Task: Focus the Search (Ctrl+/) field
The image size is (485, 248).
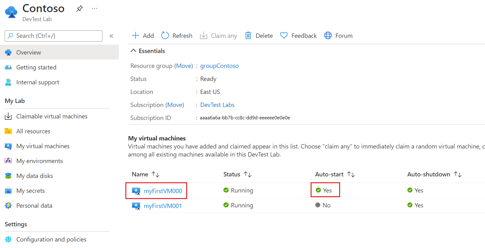Action: click(53, 36)
